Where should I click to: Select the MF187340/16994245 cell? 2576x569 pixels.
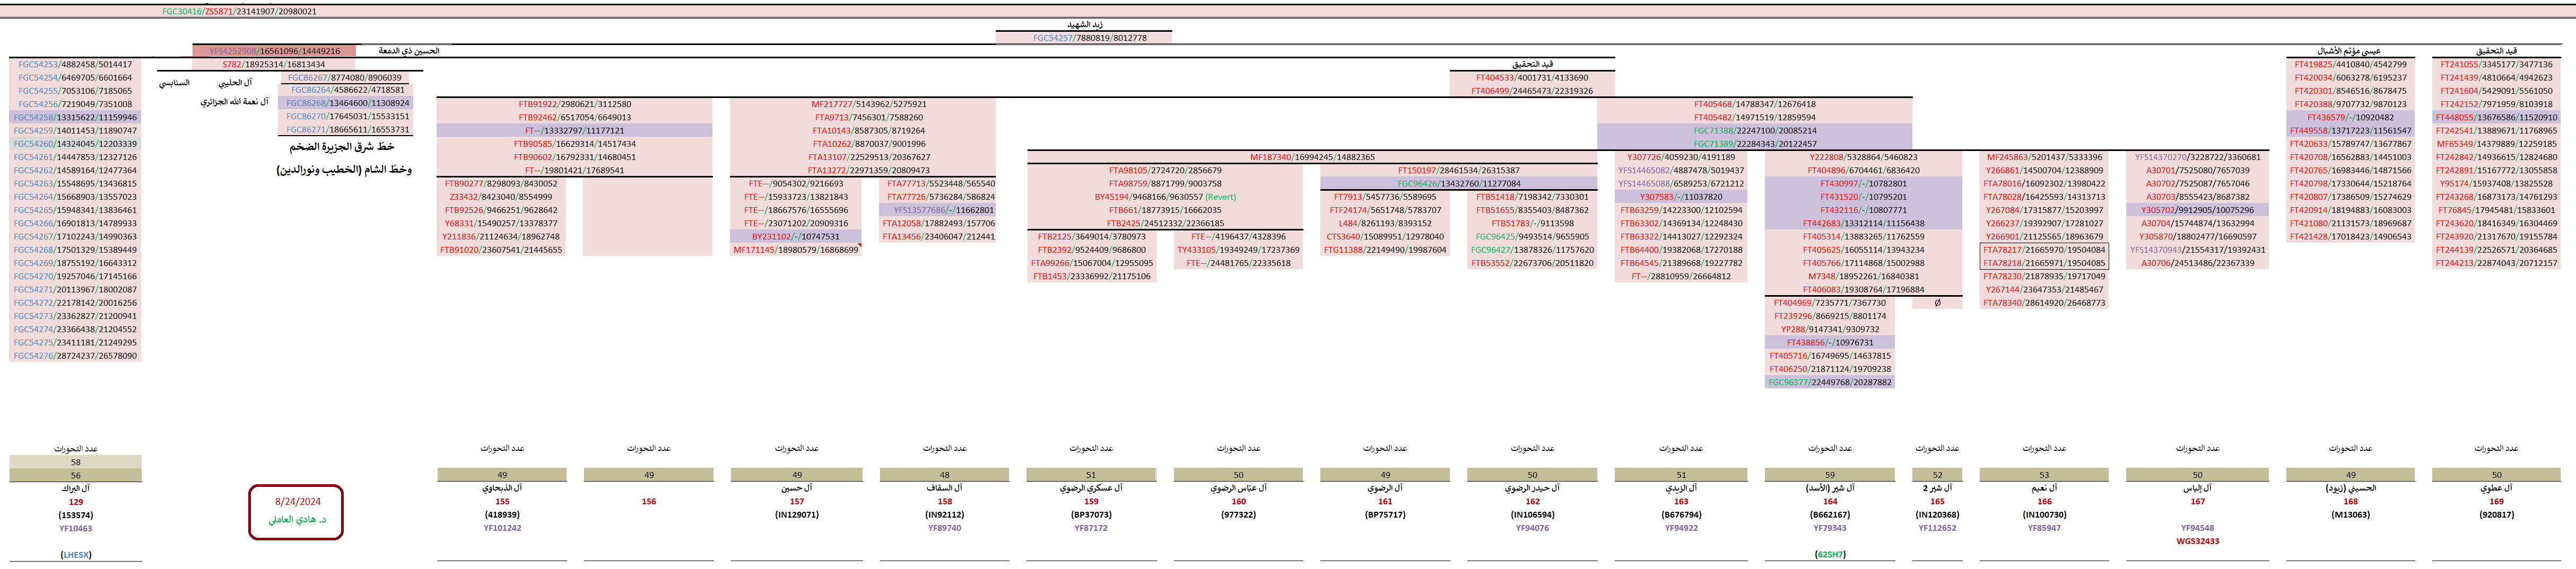pyautogui.click(x=1311, y=157)
